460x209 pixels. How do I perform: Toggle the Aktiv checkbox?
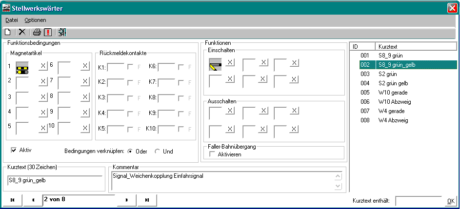tap(14, 150)
